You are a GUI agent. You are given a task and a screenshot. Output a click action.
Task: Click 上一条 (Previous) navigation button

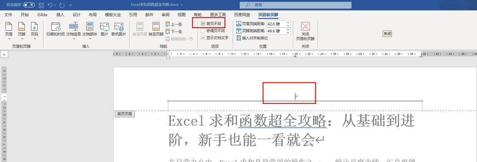click(174, 24)
